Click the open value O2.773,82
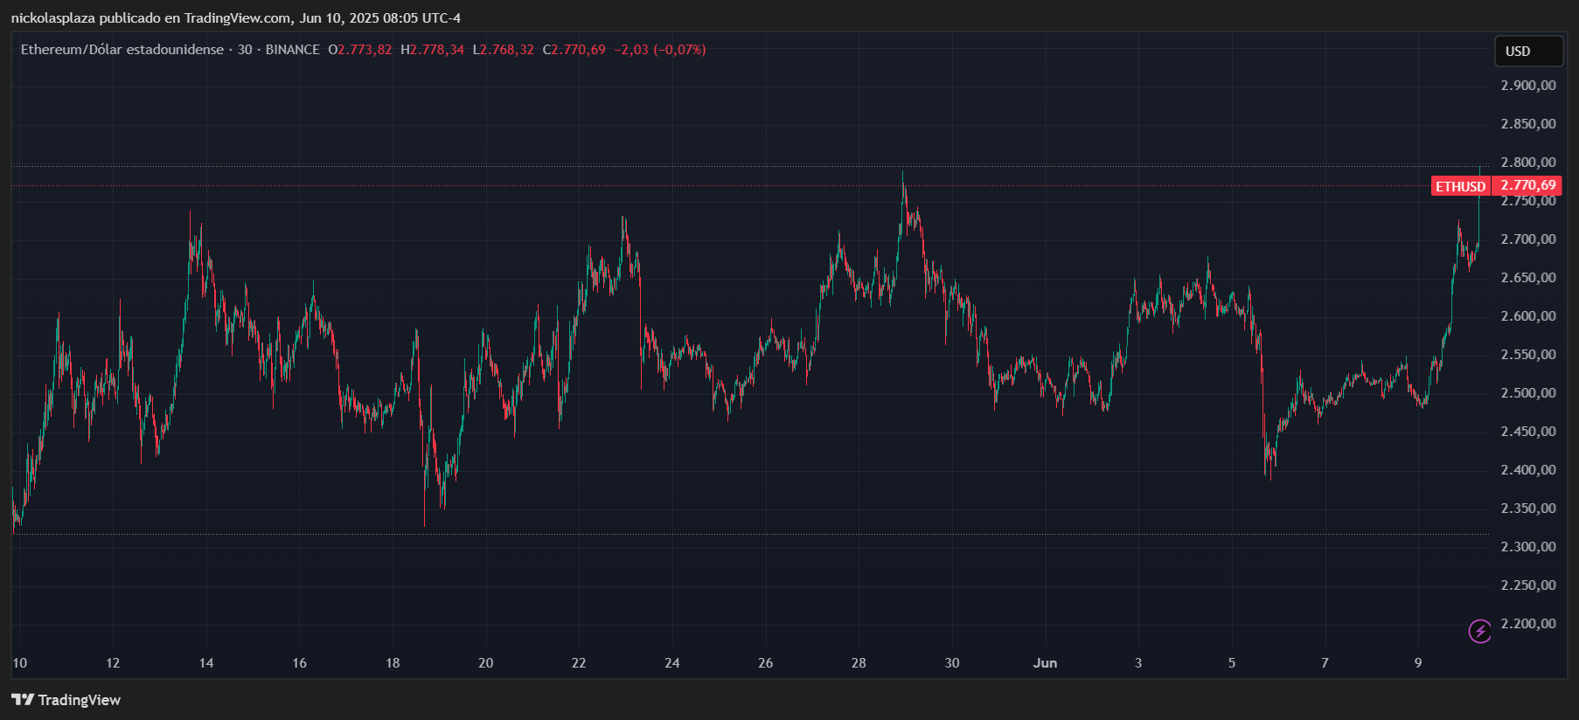The height and width of the screenshot is (720, 1579). coord(360,50)
